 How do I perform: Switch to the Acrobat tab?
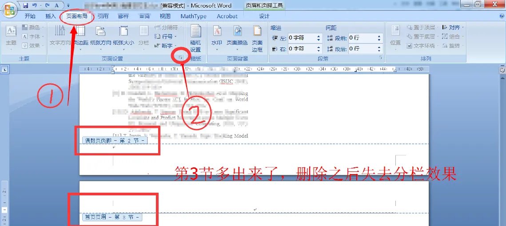point(227,16)
